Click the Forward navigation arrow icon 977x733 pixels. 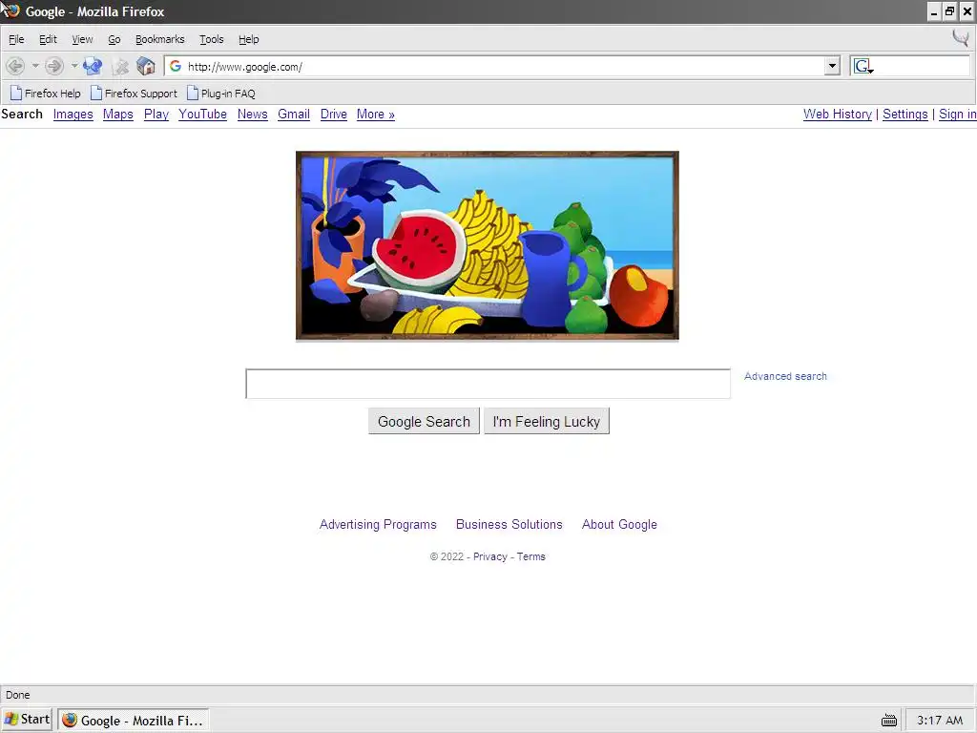click(54, 66)
